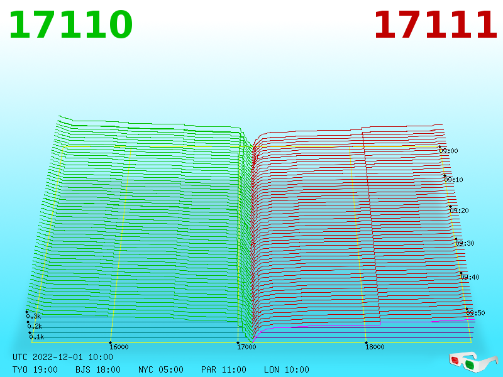
Task: Click the UTC 2022-12-01 10:00 timestamp
Action: [63, 357]
